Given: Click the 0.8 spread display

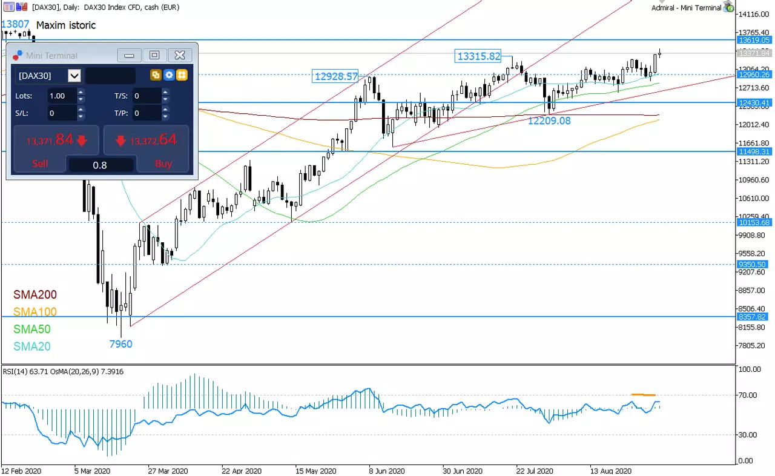Looking at the screenshot, I should click(x=101, y=165).
